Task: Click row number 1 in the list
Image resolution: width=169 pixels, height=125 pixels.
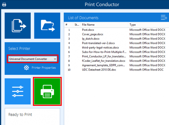Action: click(x=69, y=30)
